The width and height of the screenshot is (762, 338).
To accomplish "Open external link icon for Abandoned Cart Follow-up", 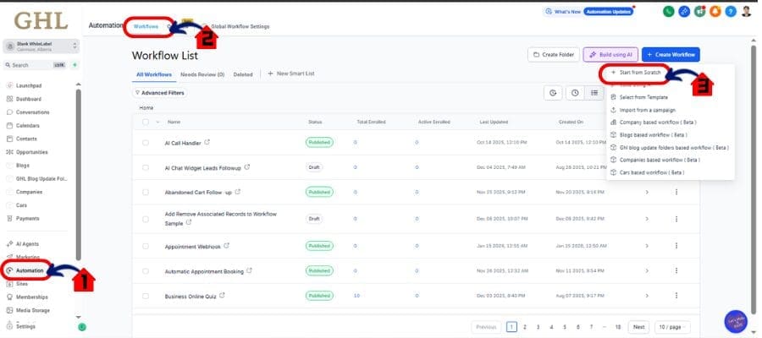I will coord(238,192).
